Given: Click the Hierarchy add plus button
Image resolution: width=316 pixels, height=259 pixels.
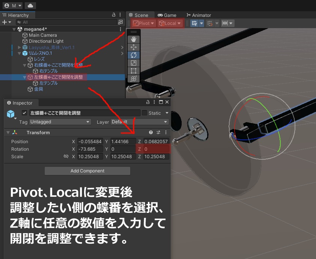Looking at the screenshot, I should (x=4, y=22).
